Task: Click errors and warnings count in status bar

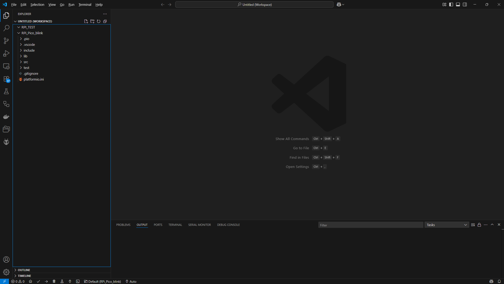Action: tap(18, 281)
